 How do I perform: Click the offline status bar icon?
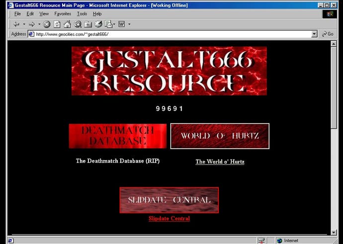[x=261, y=241]
